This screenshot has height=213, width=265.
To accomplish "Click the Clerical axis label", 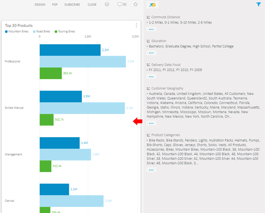I will point(9,201).
